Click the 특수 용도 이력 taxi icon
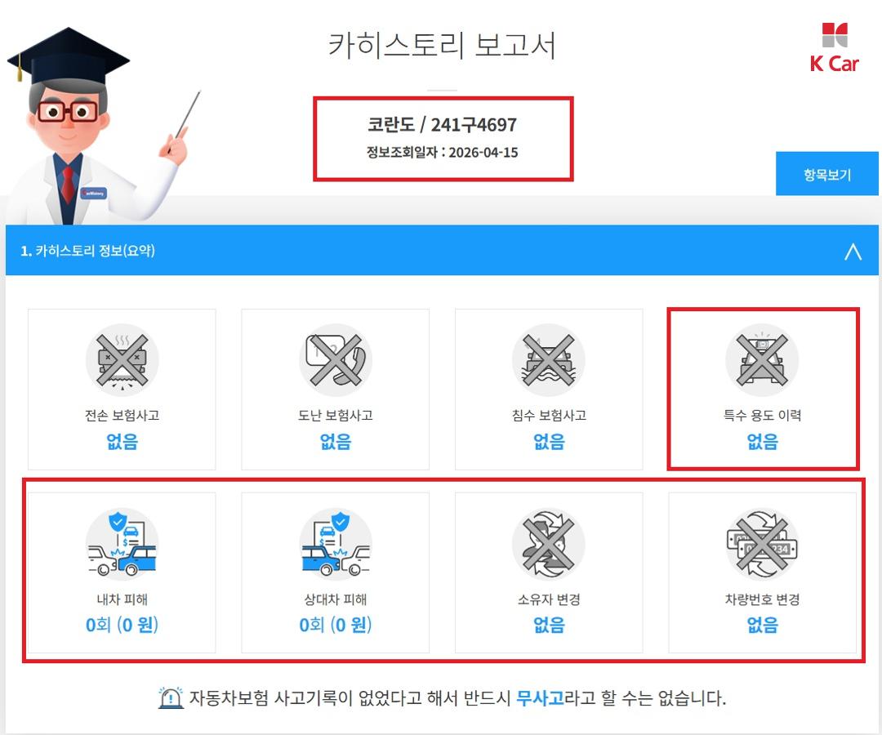Viewport: 882px width, 735px height. (x=762, y=360)
